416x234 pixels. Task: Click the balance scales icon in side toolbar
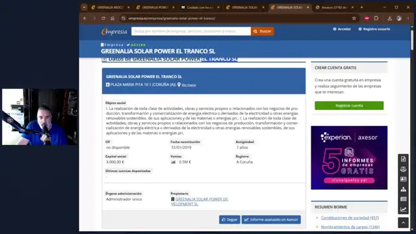(x=403, y=169)
